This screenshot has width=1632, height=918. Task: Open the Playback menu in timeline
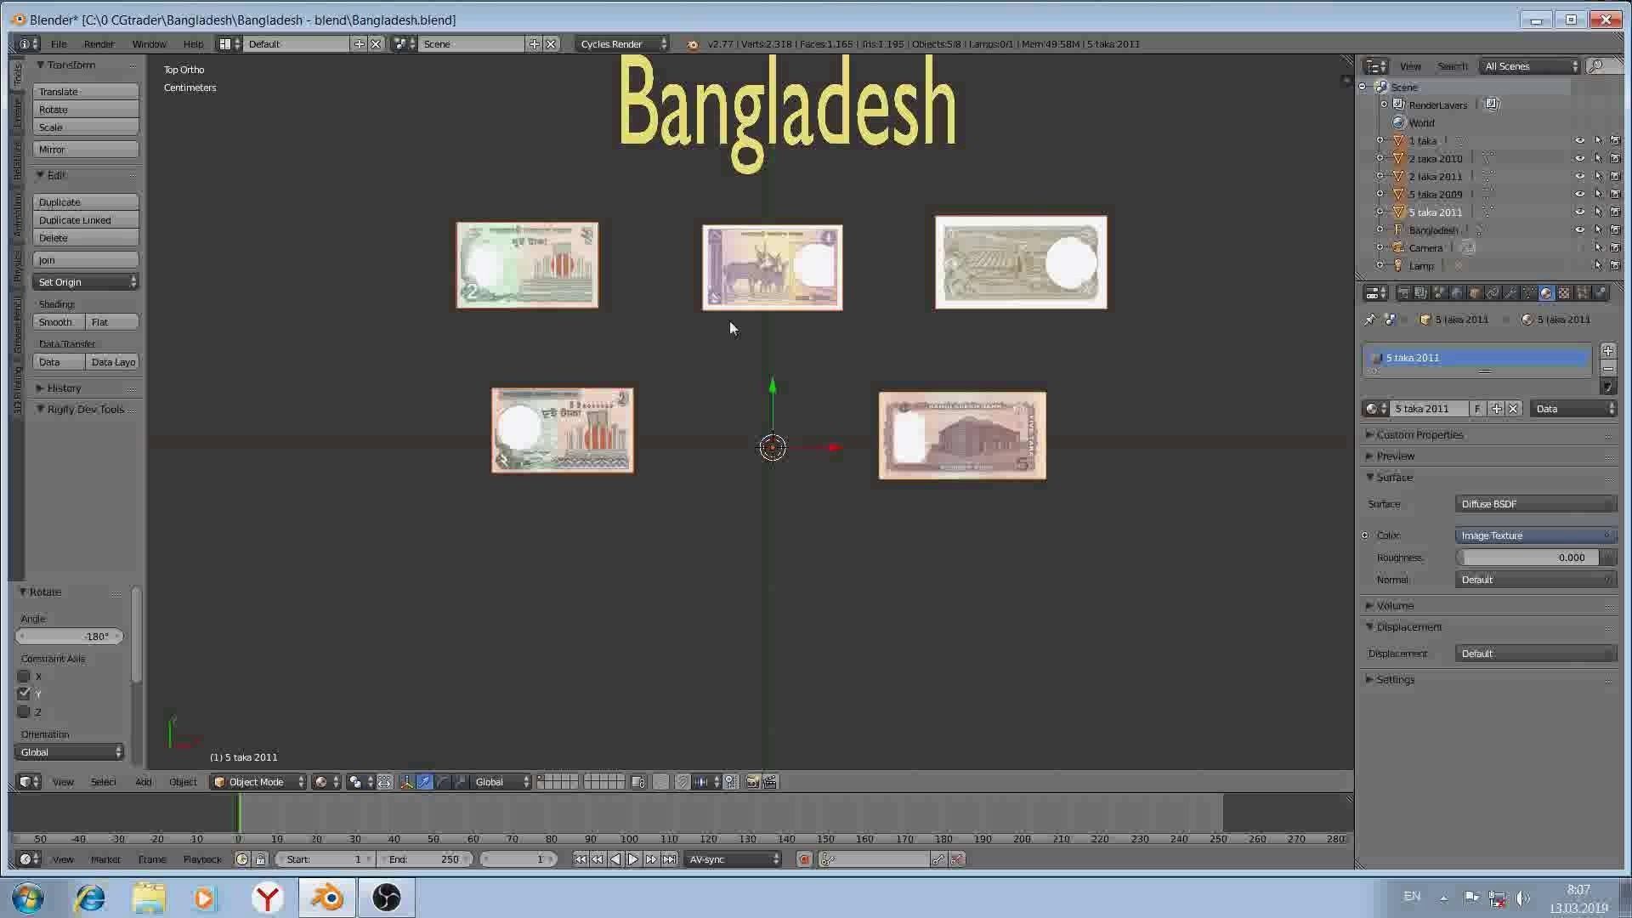(x=201, y=859)
